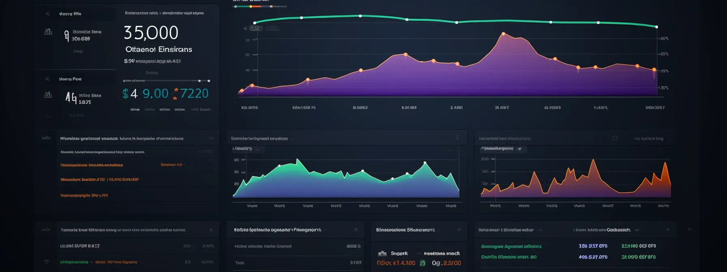
Task: Expand the Ceahseerch dropdown chevron in bottom-right panel
Action: [637, 230]
